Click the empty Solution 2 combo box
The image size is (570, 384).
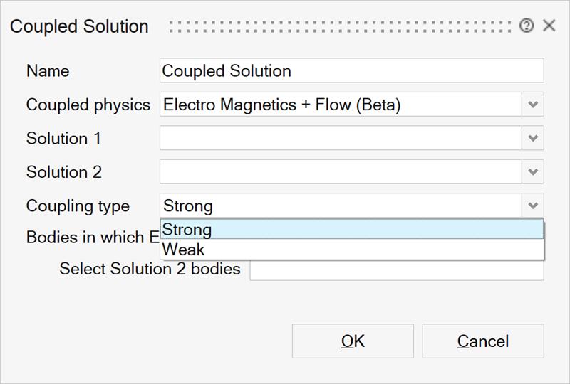tap(341, 172)
